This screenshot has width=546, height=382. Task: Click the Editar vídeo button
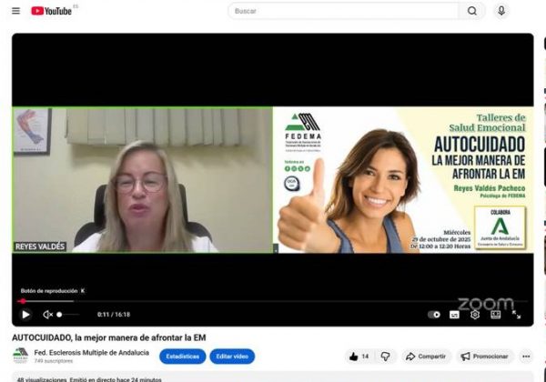tap(232, 357)
